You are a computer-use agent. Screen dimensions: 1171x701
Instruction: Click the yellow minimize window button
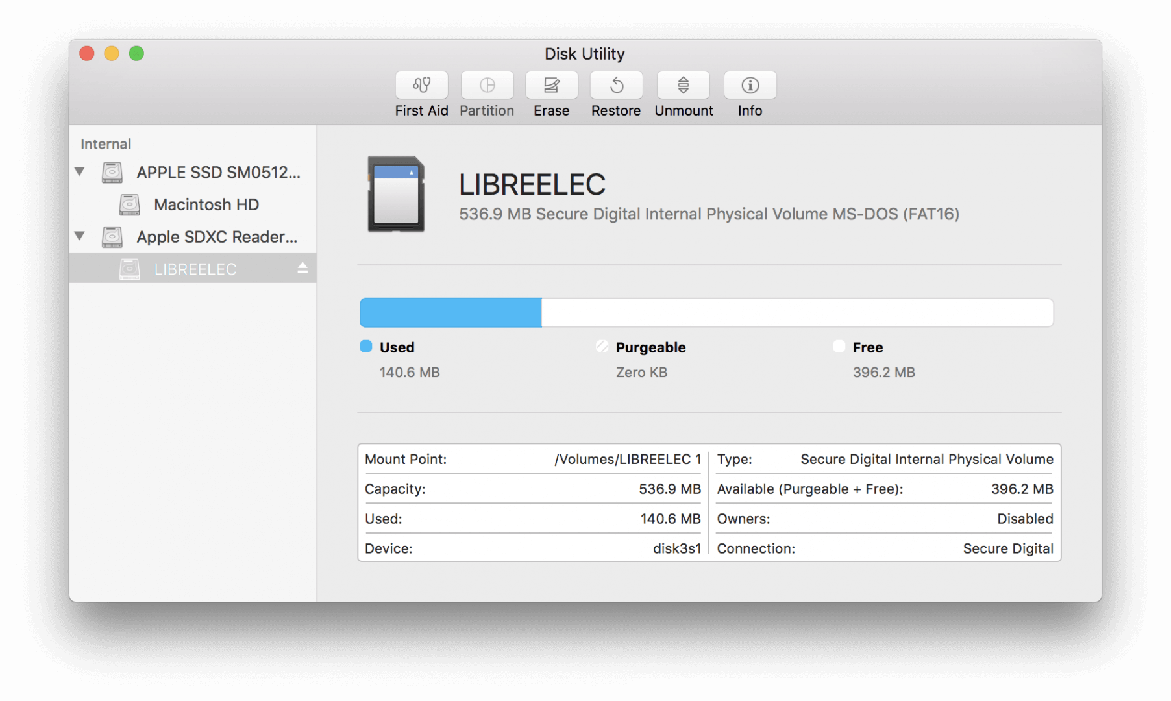click(112, 53)
